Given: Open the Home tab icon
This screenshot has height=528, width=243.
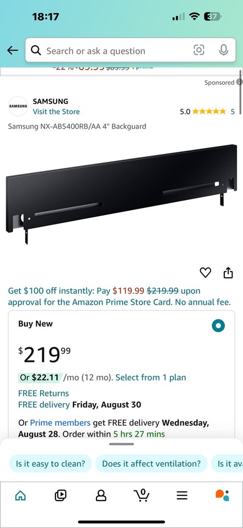Looking at the screenshot, I should coord(20,495).
